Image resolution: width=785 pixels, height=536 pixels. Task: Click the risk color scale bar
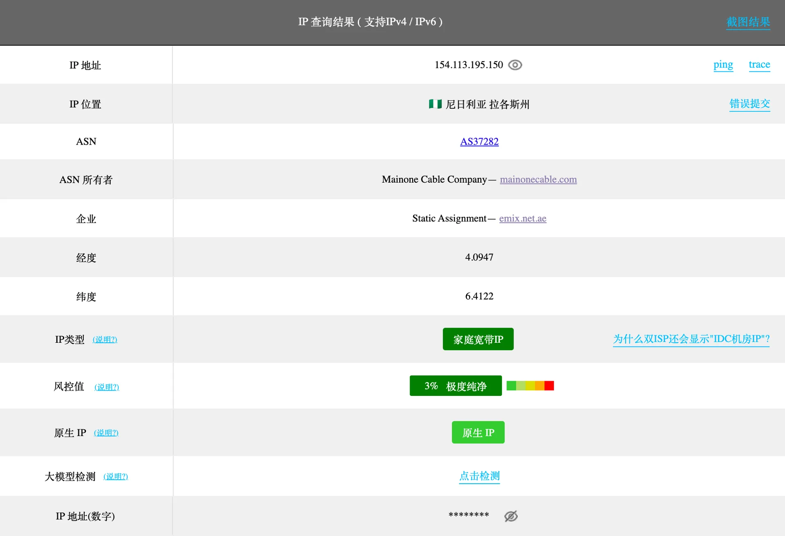click(x=530, y=386)
